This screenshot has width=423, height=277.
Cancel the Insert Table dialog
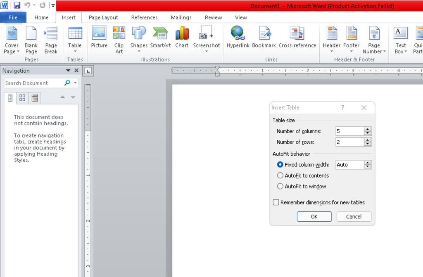(354, 217)
